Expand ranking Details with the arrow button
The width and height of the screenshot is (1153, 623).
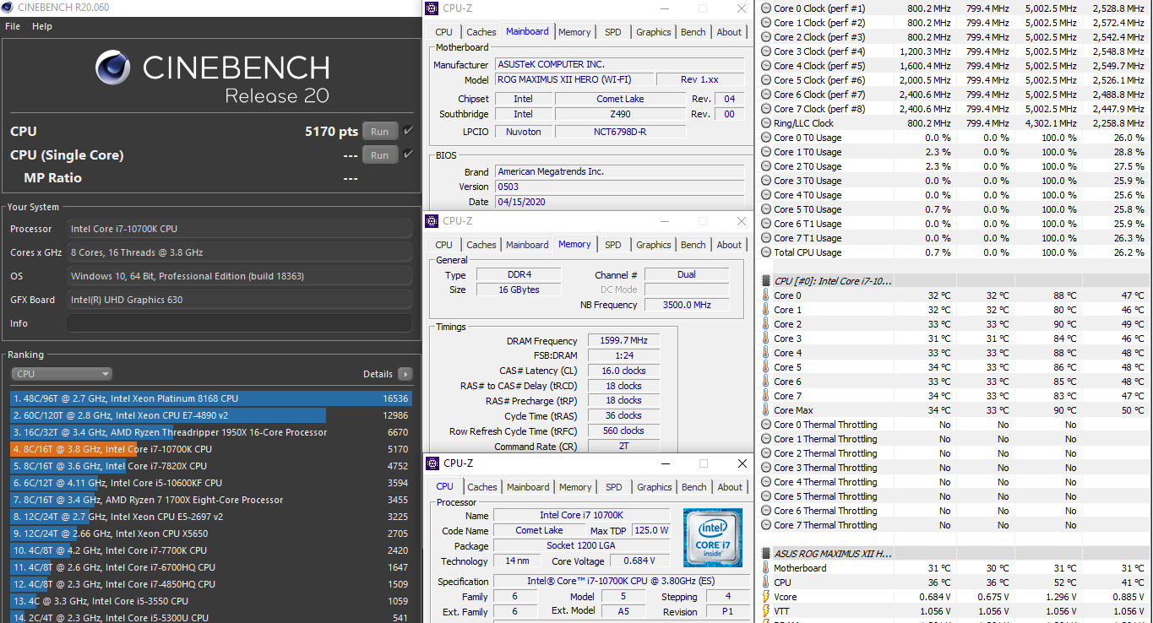click(x=405, y=374)
